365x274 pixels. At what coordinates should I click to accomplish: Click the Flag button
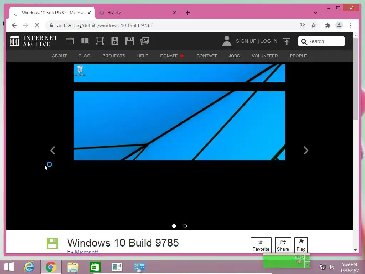[301, 245]
